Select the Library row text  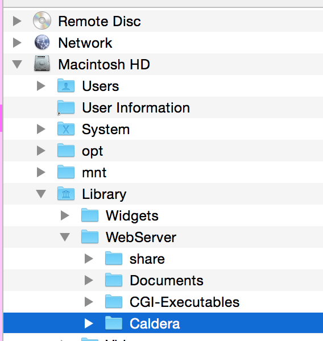(x=104, y=194)
